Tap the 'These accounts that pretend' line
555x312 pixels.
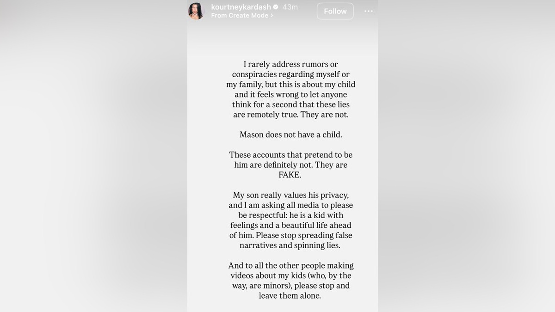tap(291, 155)
